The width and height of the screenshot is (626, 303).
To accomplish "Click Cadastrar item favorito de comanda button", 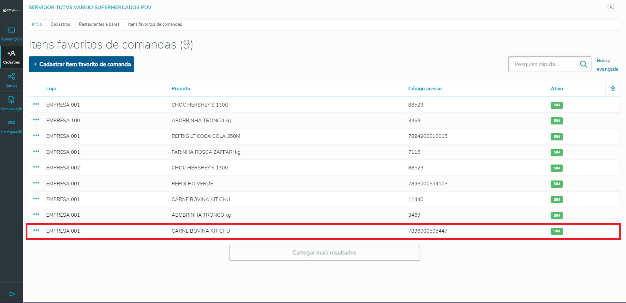I will tap(82, 64).
